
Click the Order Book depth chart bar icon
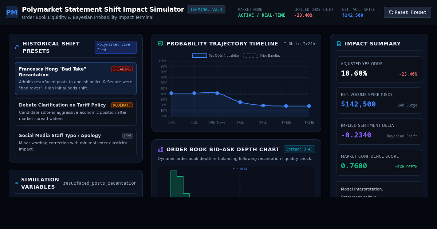(161, 149)
